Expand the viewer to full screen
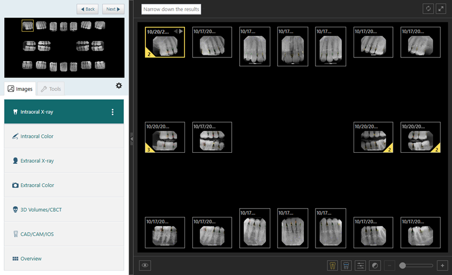Screen dimensions: 452x275 [x=441, y=9]
